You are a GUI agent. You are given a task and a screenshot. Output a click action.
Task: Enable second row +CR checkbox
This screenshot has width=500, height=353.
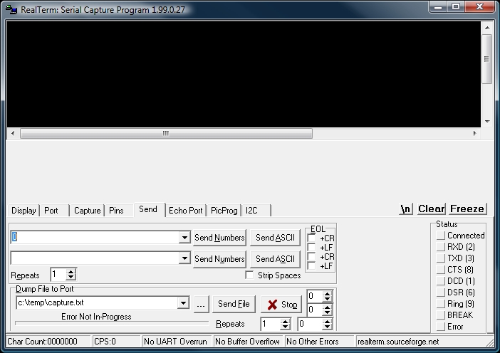[x=311, y=256]
